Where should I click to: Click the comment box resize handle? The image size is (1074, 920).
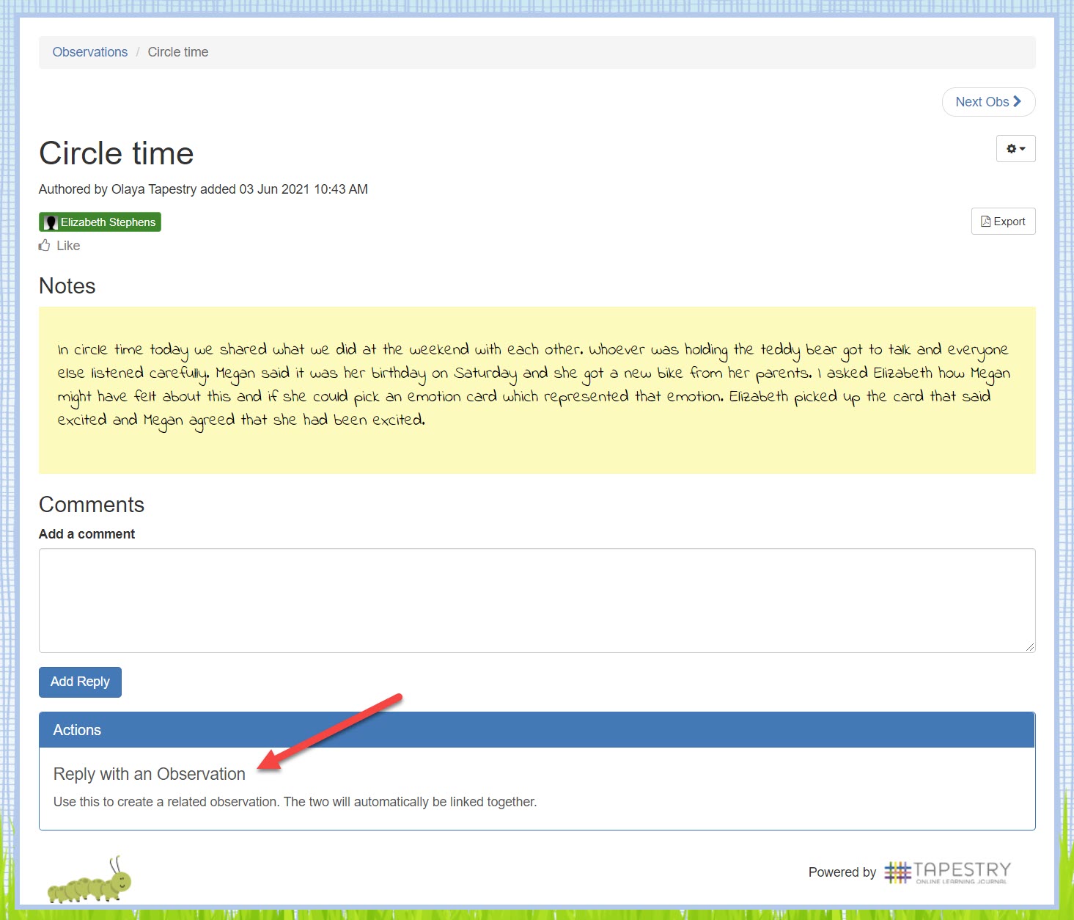click(x=1030, y=647)
